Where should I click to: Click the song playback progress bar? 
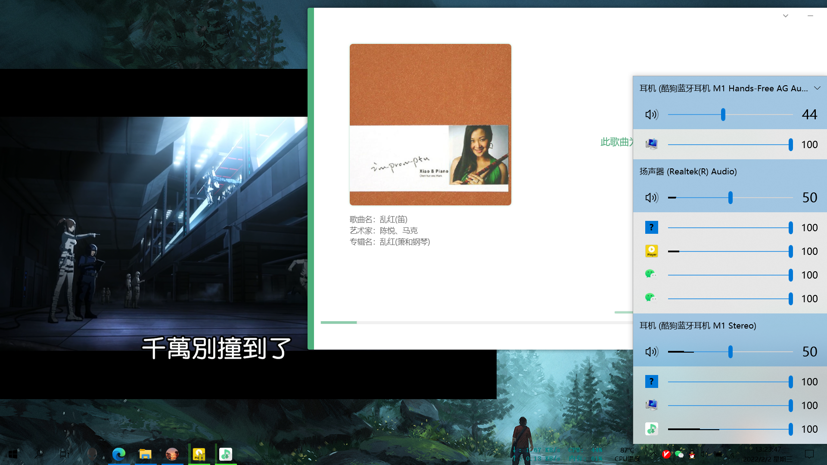(474, 322)
